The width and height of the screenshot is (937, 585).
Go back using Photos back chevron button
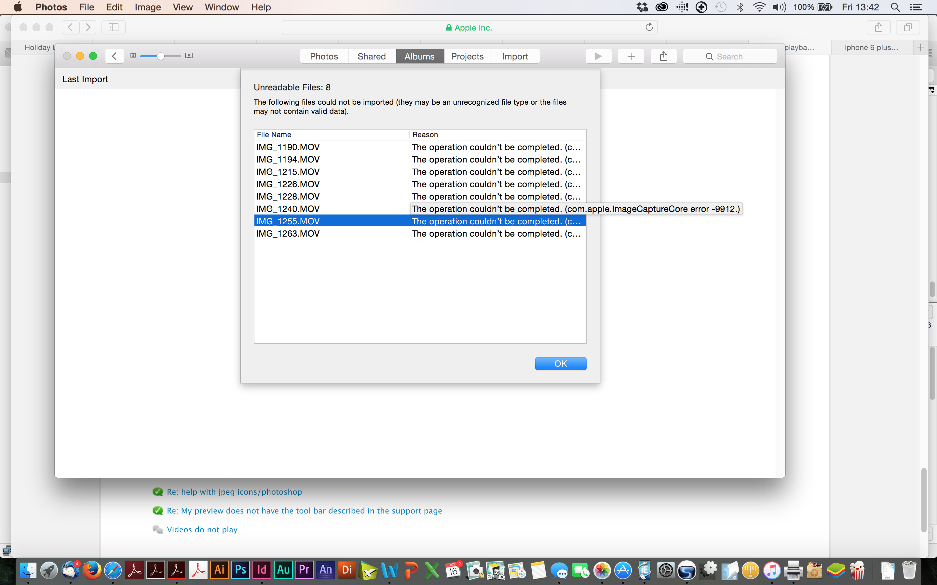pyautogui.click(x=114, y=57)
